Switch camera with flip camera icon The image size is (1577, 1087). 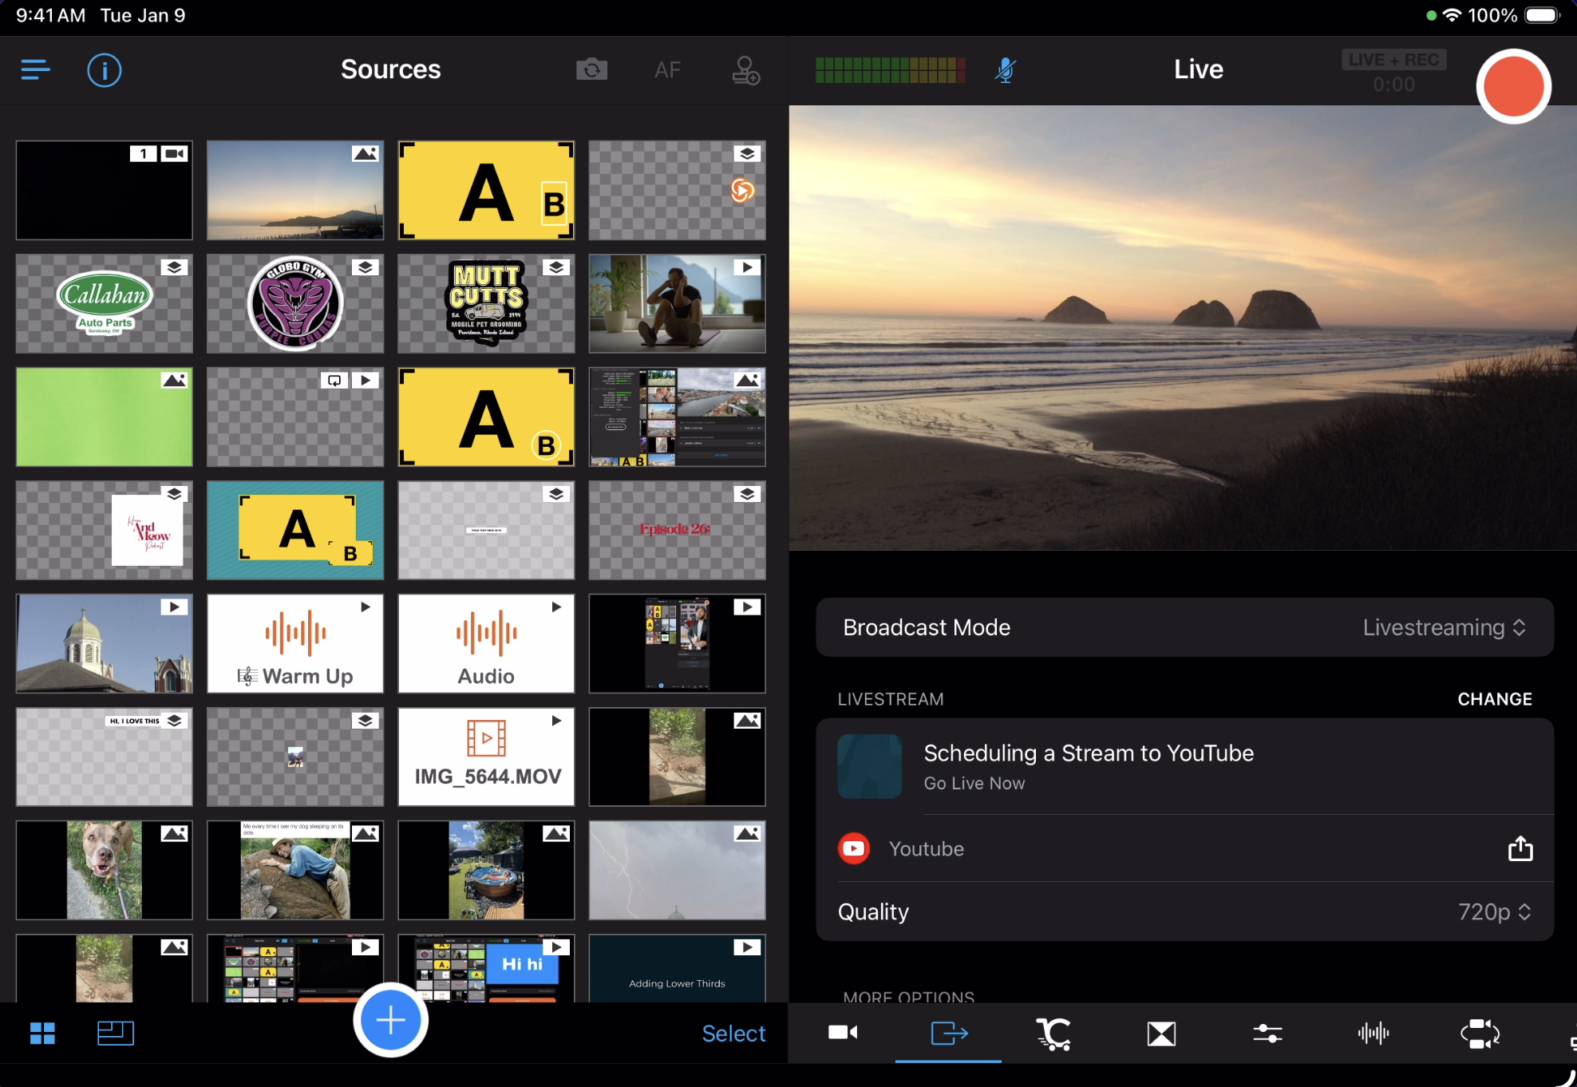(x=591, y=70)
